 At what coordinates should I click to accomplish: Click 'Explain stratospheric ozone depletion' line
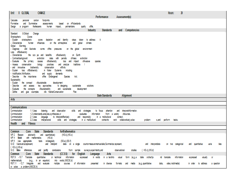55,40
